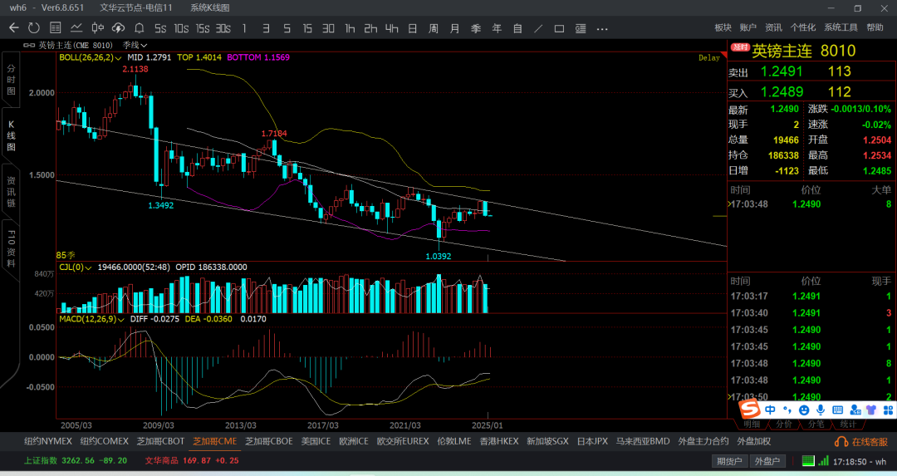The width and height of the screenshot is (897, 476).
Task: Click the green grid status icon
Action: click(808, 460)
